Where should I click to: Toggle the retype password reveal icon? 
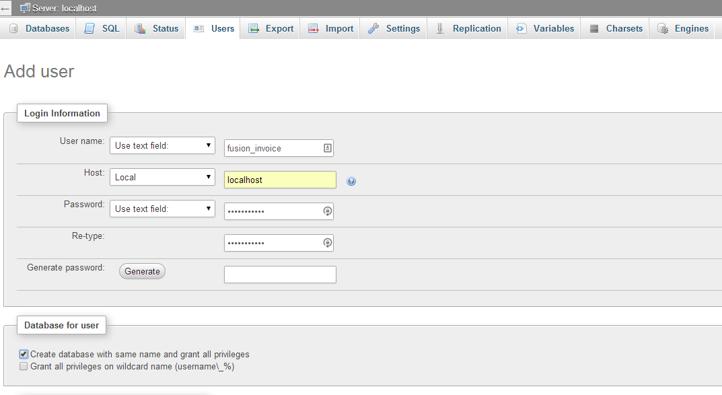(327, 243)
